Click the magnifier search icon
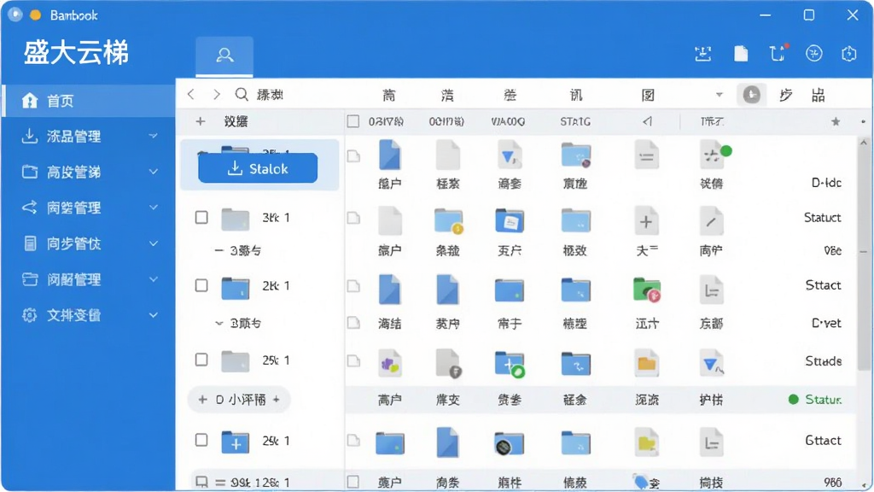Viewport: 874px width, 492px height. [x=242, y=94]
